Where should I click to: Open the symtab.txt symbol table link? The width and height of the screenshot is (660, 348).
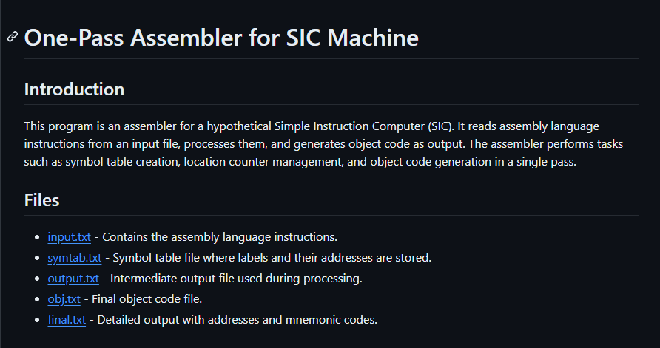pyautogui.click(x=75, y=258)
